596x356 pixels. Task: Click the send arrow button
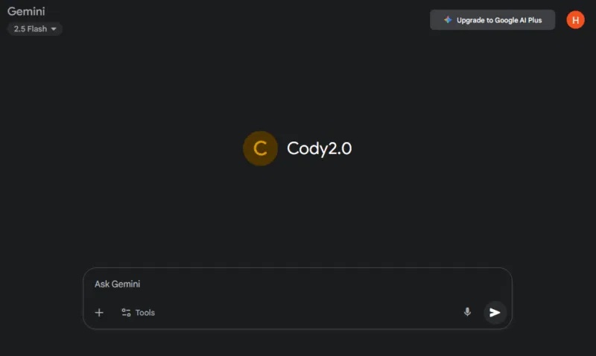[x=495, y=312]
